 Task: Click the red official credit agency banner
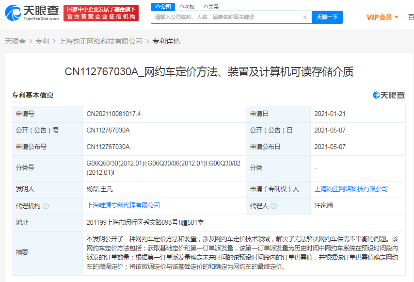pos(101,13)
